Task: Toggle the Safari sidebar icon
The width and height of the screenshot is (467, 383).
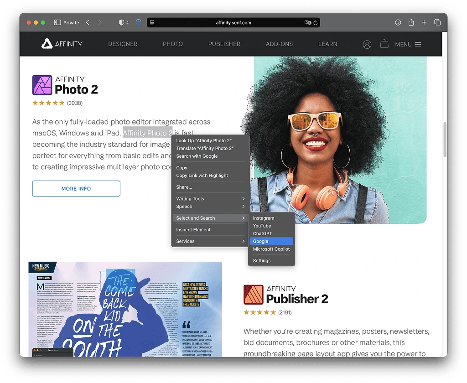Action: click(x=57, y=22)
